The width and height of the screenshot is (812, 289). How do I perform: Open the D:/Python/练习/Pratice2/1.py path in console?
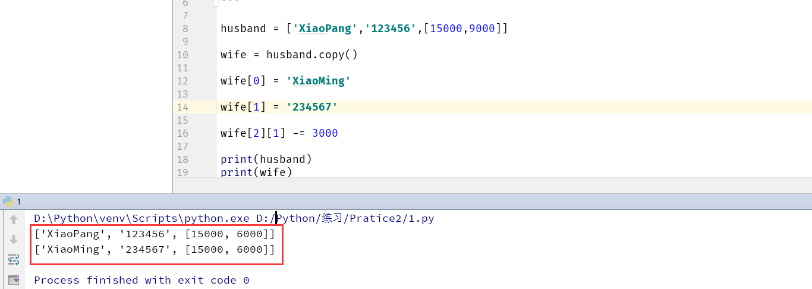(x=345, y=218)
